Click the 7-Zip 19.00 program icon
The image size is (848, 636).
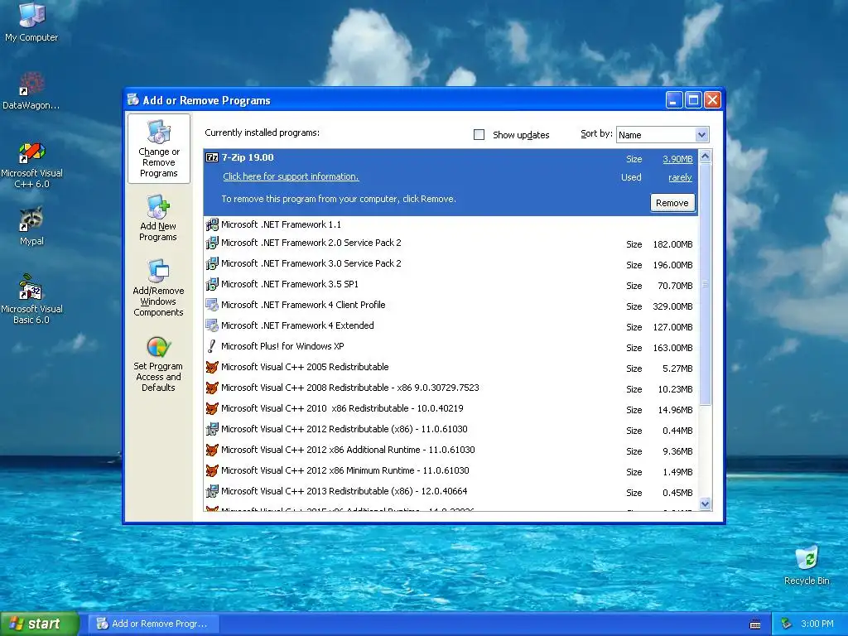[x=212, y=157]
